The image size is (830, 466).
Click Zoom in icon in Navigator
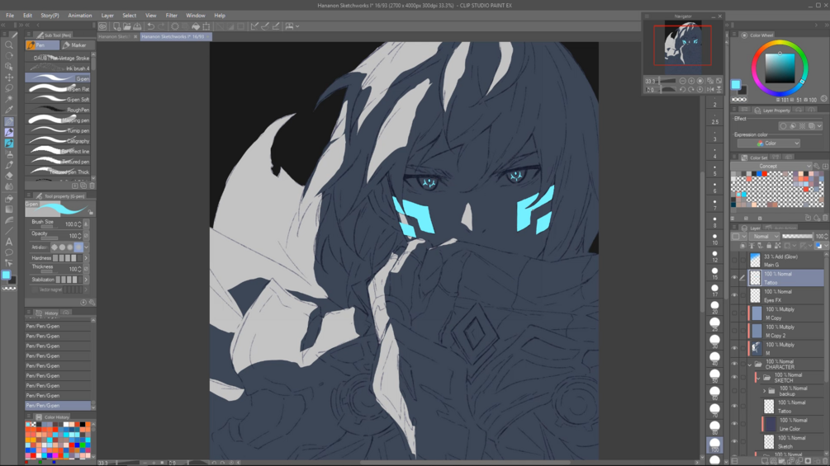tap(691, 81)
